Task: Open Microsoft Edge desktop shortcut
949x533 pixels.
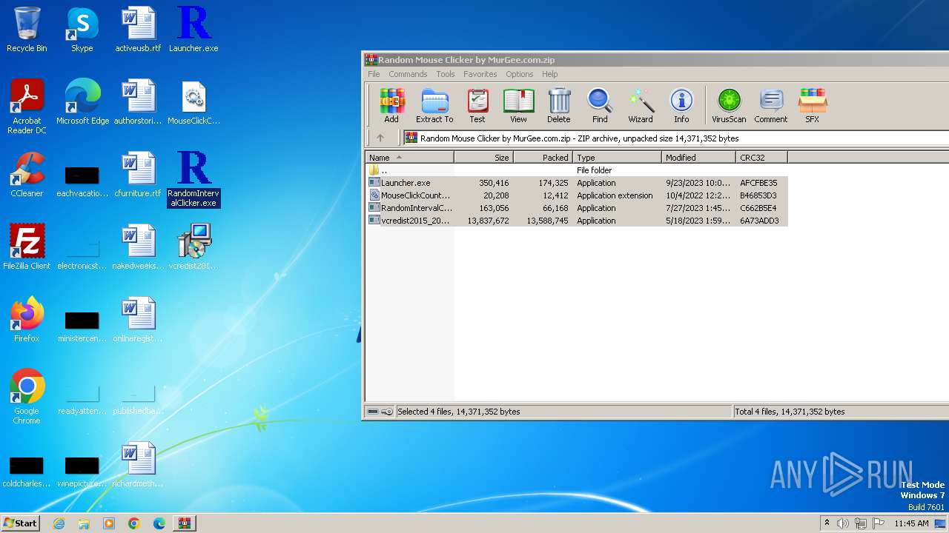Action: [82, 102]
